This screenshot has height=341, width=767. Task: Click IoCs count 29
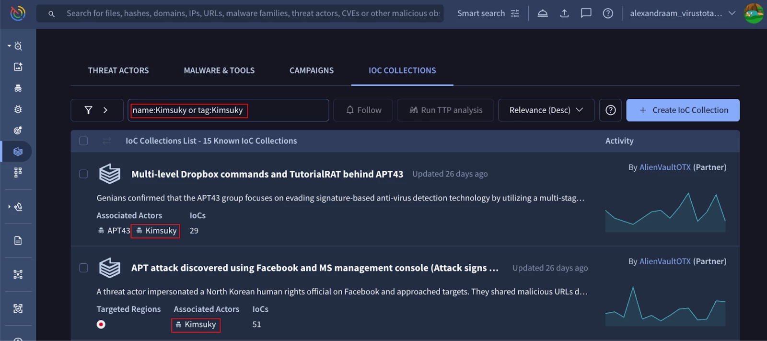pyautogui.click(x=194, y=231)
